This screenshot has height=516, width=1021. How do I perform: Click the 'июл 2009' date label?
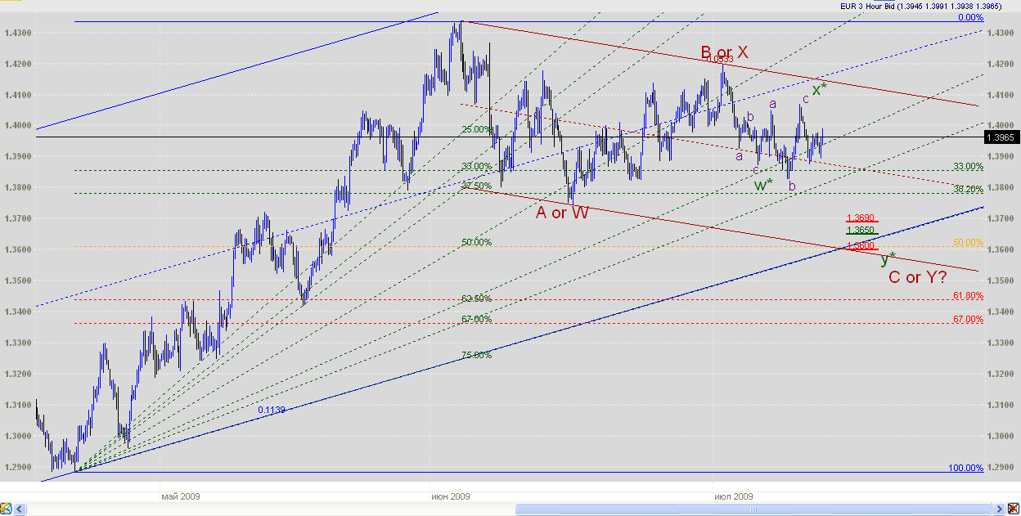click(x=734, y=496)
